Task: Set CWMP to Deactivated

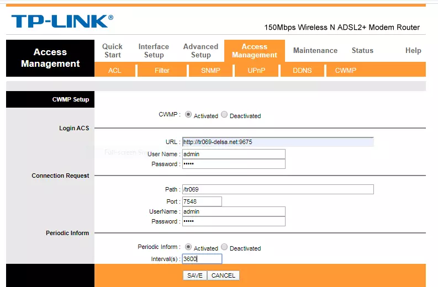Action: (x=224, y=114)
